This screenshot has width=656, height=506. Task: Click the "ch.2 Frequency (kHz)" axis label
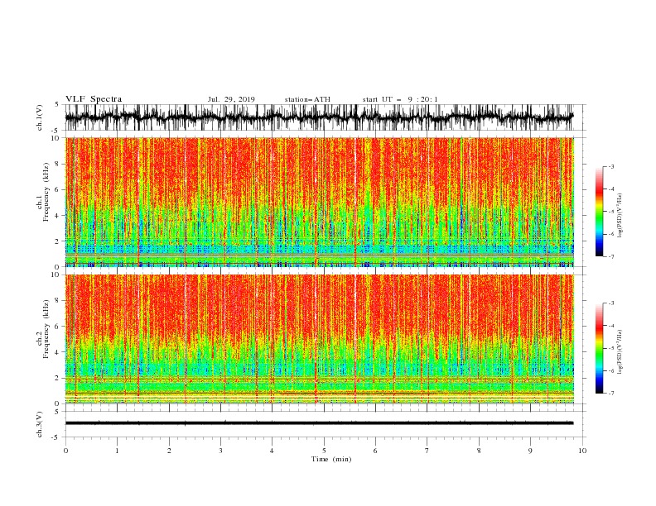click(x=43, y=328)
